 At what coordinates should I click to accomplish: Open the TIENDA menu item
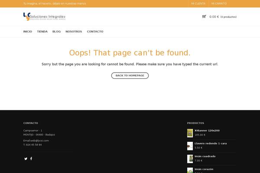tap(42, 32)
